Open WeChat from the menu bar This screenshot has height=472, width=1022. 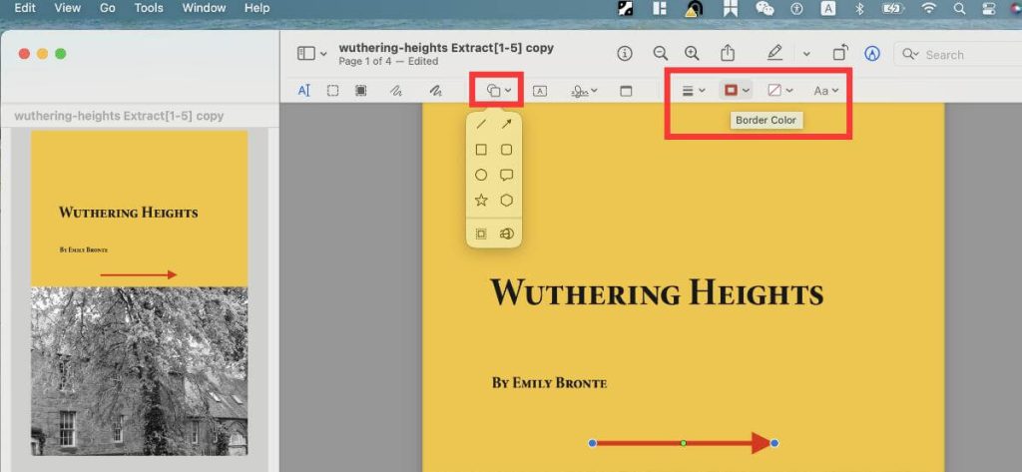765,8
